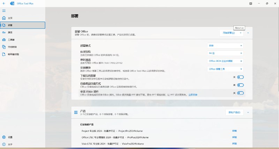279x149 pixels.
Task: Open the 更新通道 Office 2024 dropdown
Action: [225, 61]
